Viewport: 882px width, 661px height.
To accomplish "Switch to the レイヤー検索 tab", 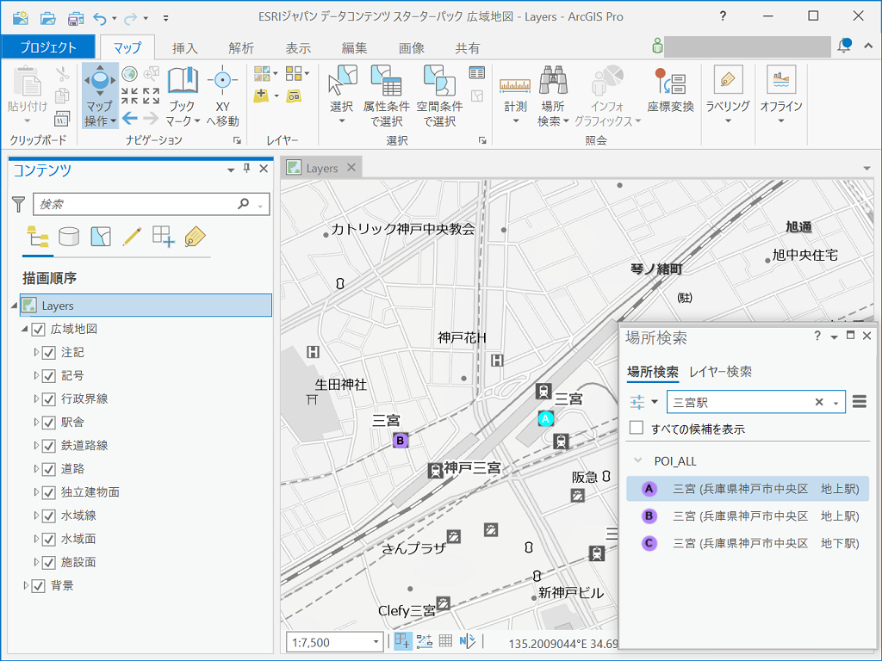I will (721, 372).
